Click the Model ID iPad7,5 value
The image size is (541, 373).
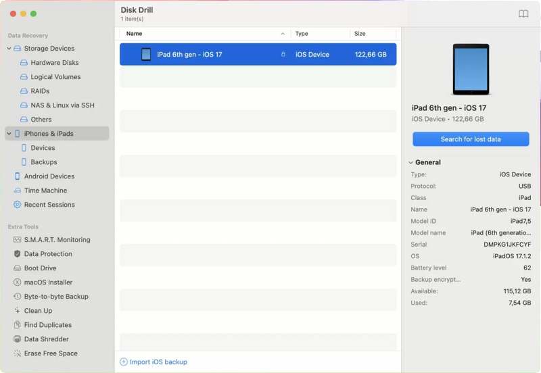pyautogui.click(x=521, y=221)
